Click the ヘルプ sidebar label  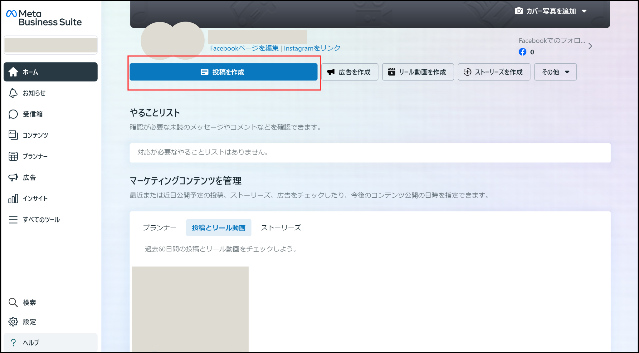(x=31, y=343)
